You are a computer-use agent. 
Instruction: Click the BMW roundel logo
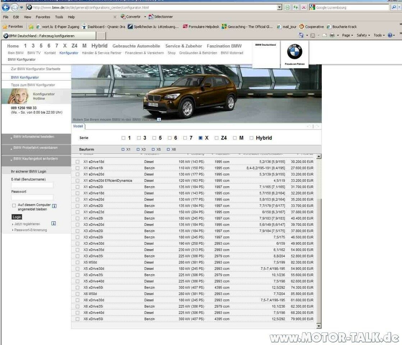click(294, 52)
